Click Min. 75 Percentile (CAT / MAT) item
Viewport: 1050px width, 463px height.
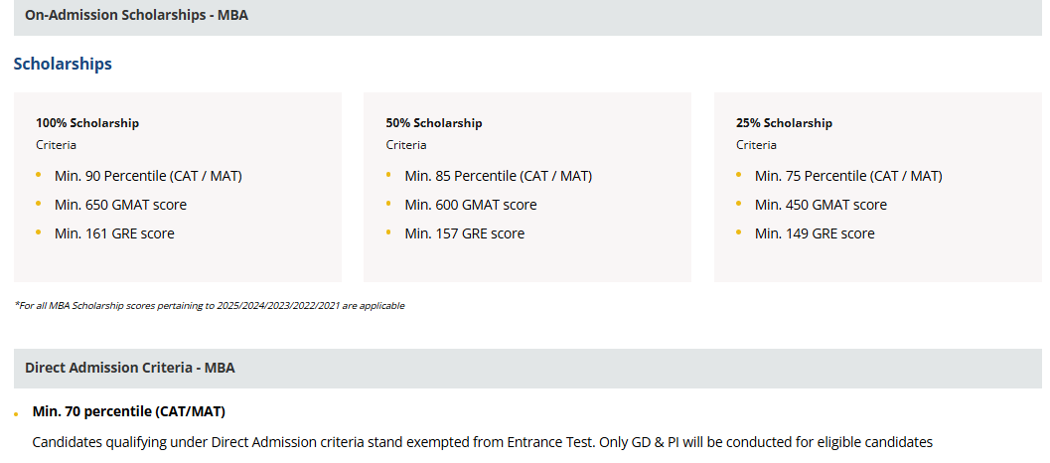848,176
